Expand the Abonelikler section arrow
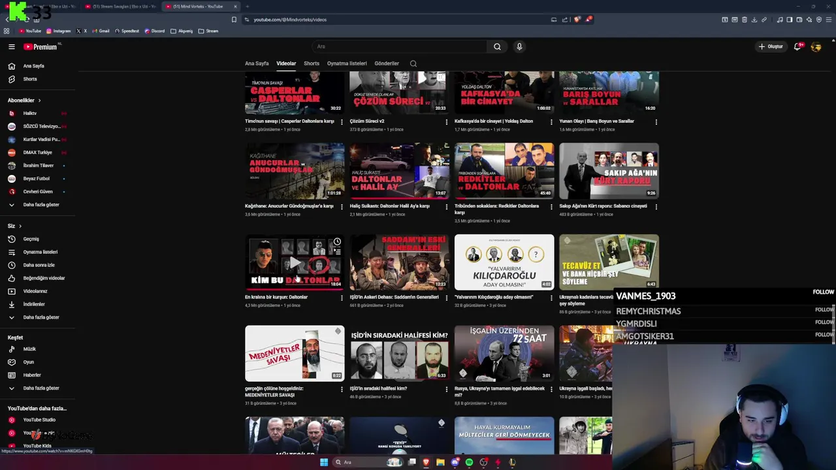Image resolution: width=836 pixels, height=470 pixels. (x=39, y=101)
